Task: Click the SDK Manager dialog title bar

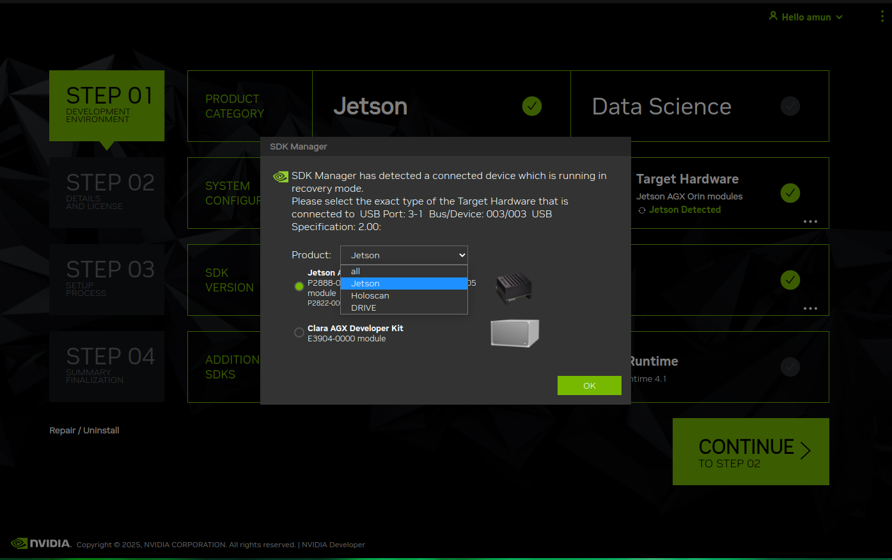Action: 446,146
